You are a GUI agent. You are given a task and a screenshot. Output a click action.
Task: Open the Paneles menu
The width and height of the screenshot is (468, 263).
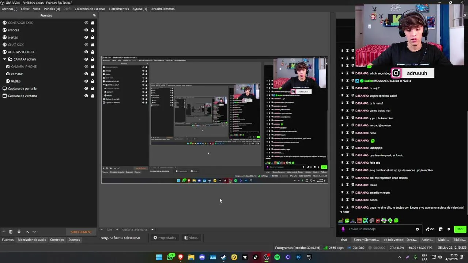(52, 9)
